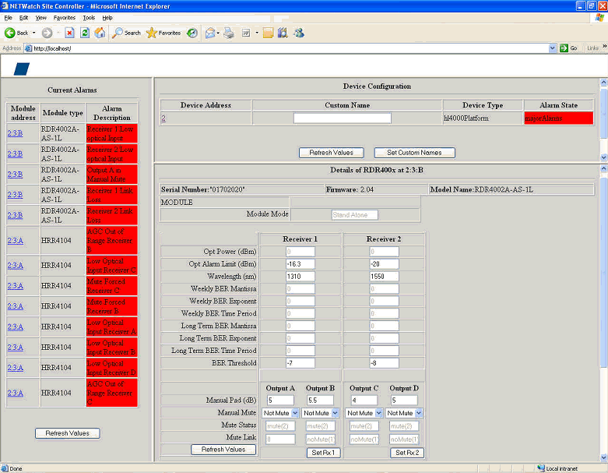This screenshot has width=608, height=473.
Task: Click the browser Refresh icon
Action: click(85, 33)
